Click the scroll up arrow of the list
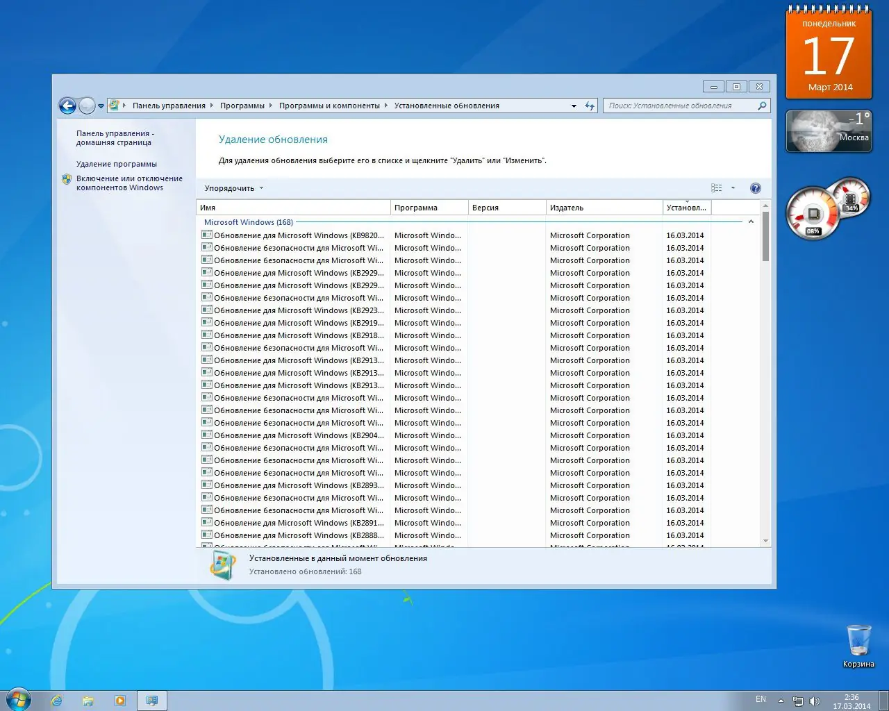The height and width of the screenshot is (711, 889). 765,206
